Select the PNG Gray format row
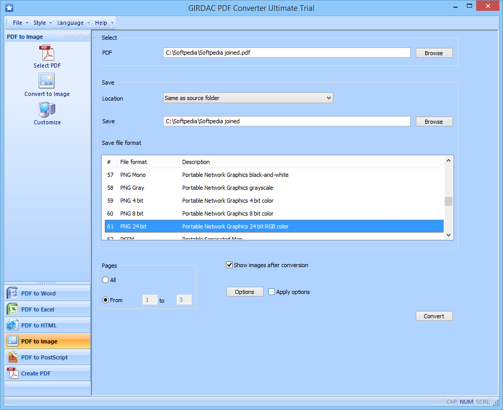Screen dimensions: 503x410 coord(274,188)
